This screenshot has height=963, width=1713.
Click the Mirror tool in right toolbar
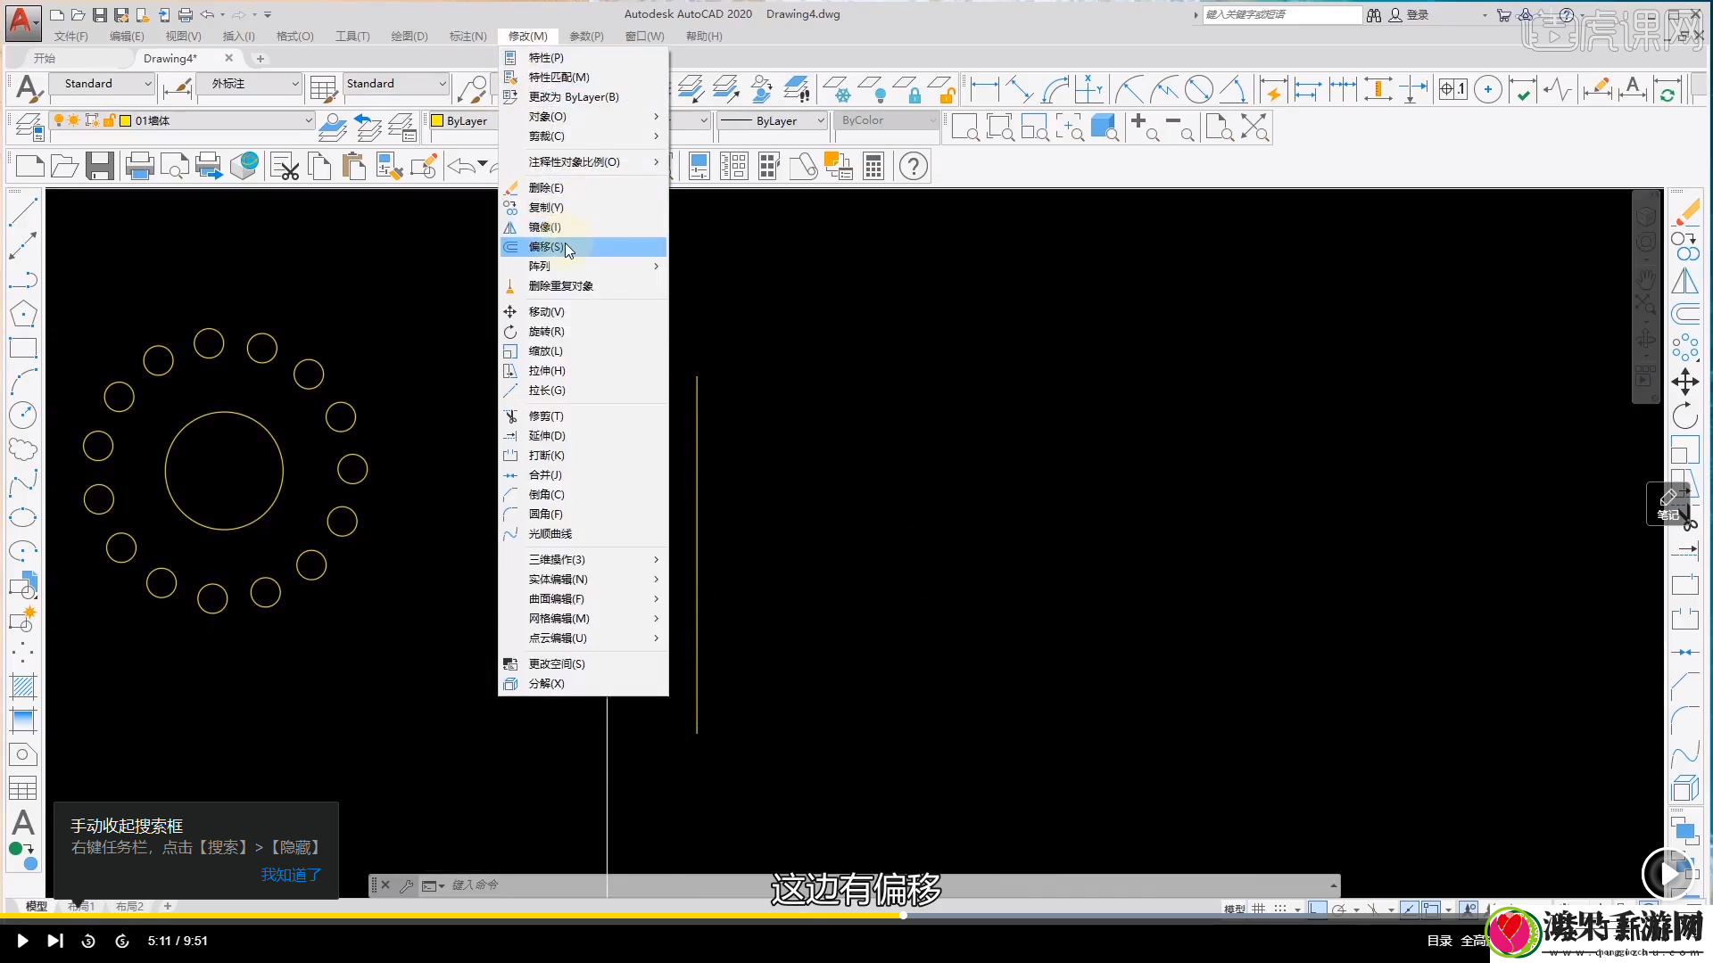tap(1685, 280)
